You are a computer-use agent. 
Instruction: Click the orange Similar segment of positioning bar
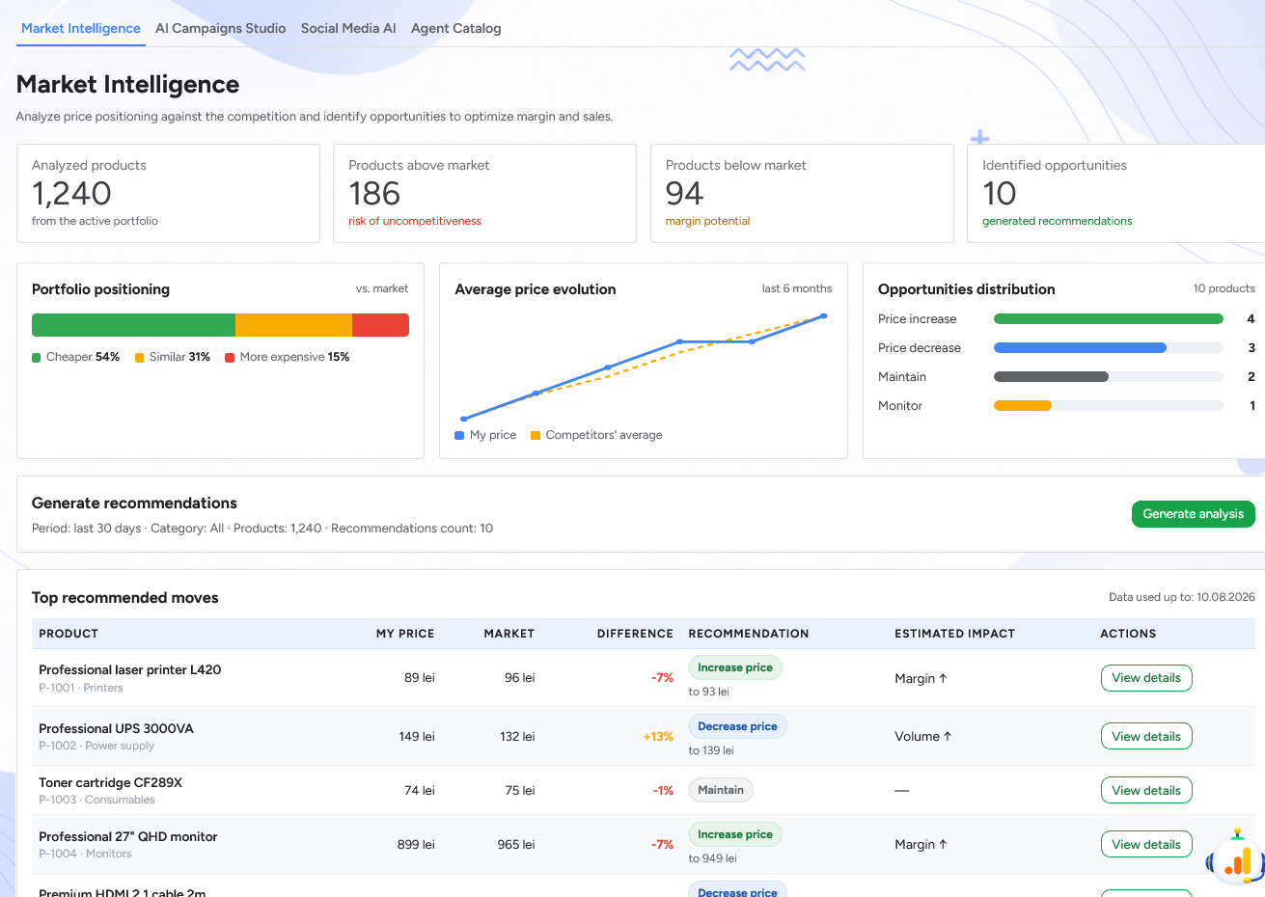click(x=293, y=325)
